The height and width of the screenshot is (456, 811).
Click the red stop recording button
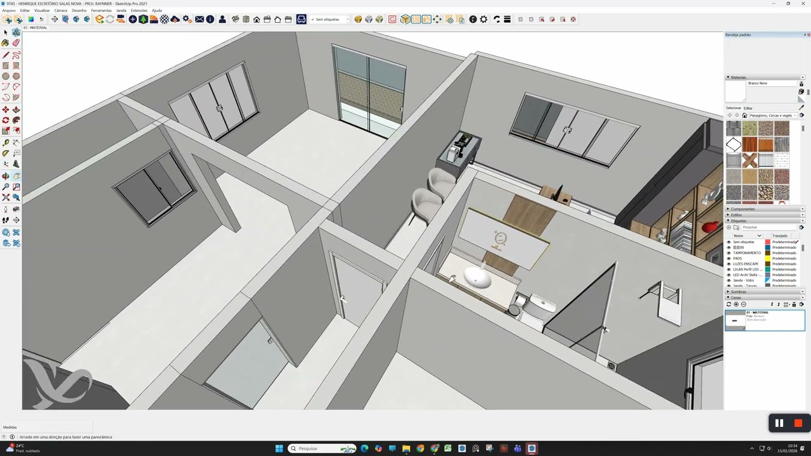coord(798,423)
